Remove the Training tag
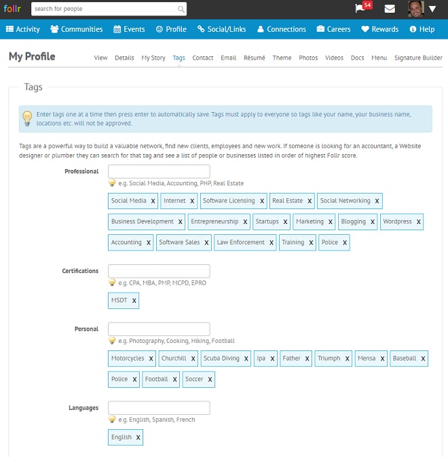This screenshot has height=457, width=448. pos(311,243)
